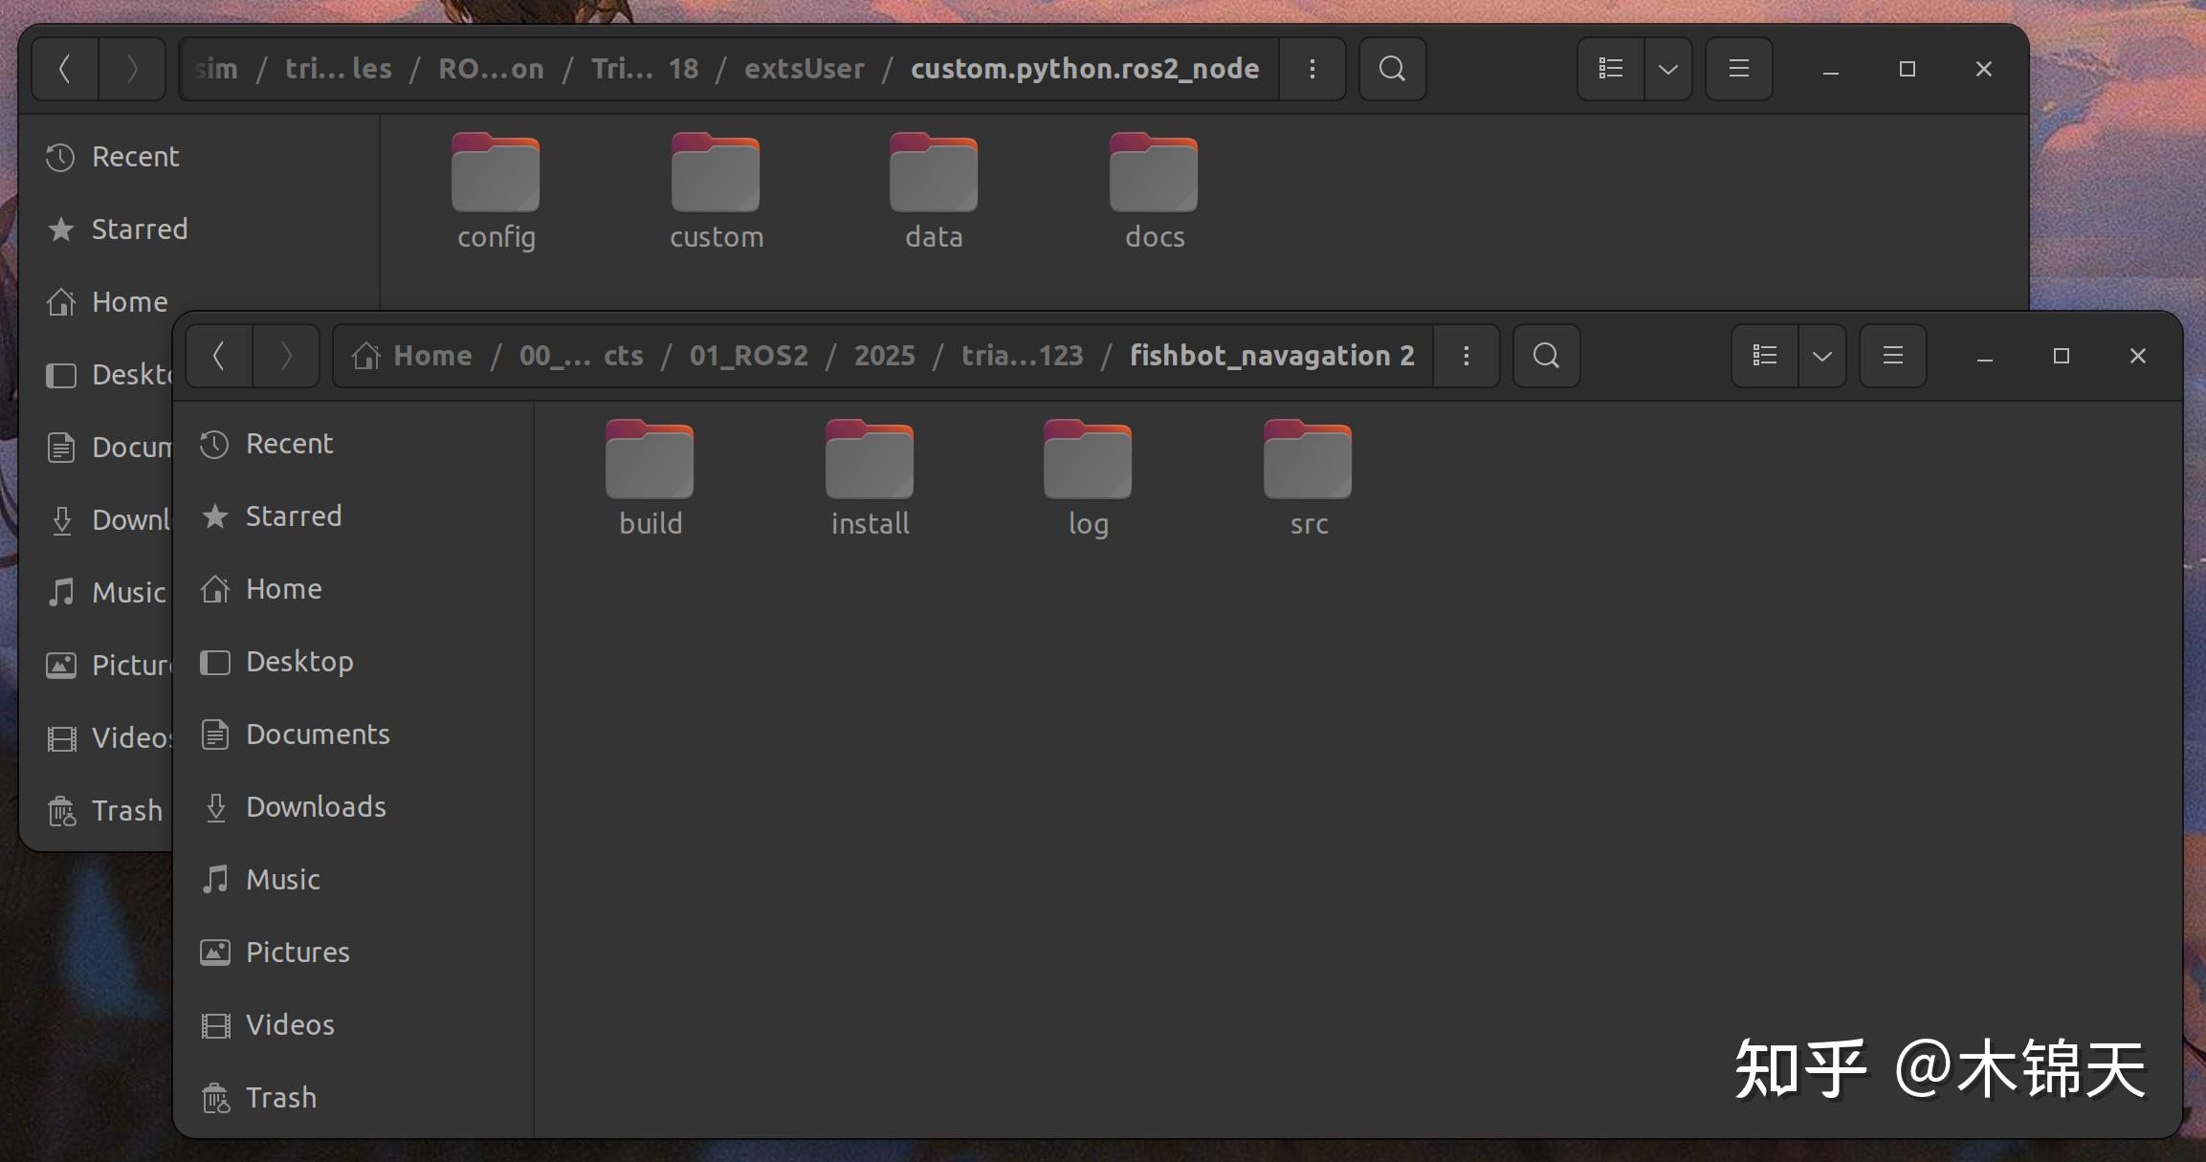
Task: Click search icon in fishbot_navagation window
Action: tap(1546, 356)
